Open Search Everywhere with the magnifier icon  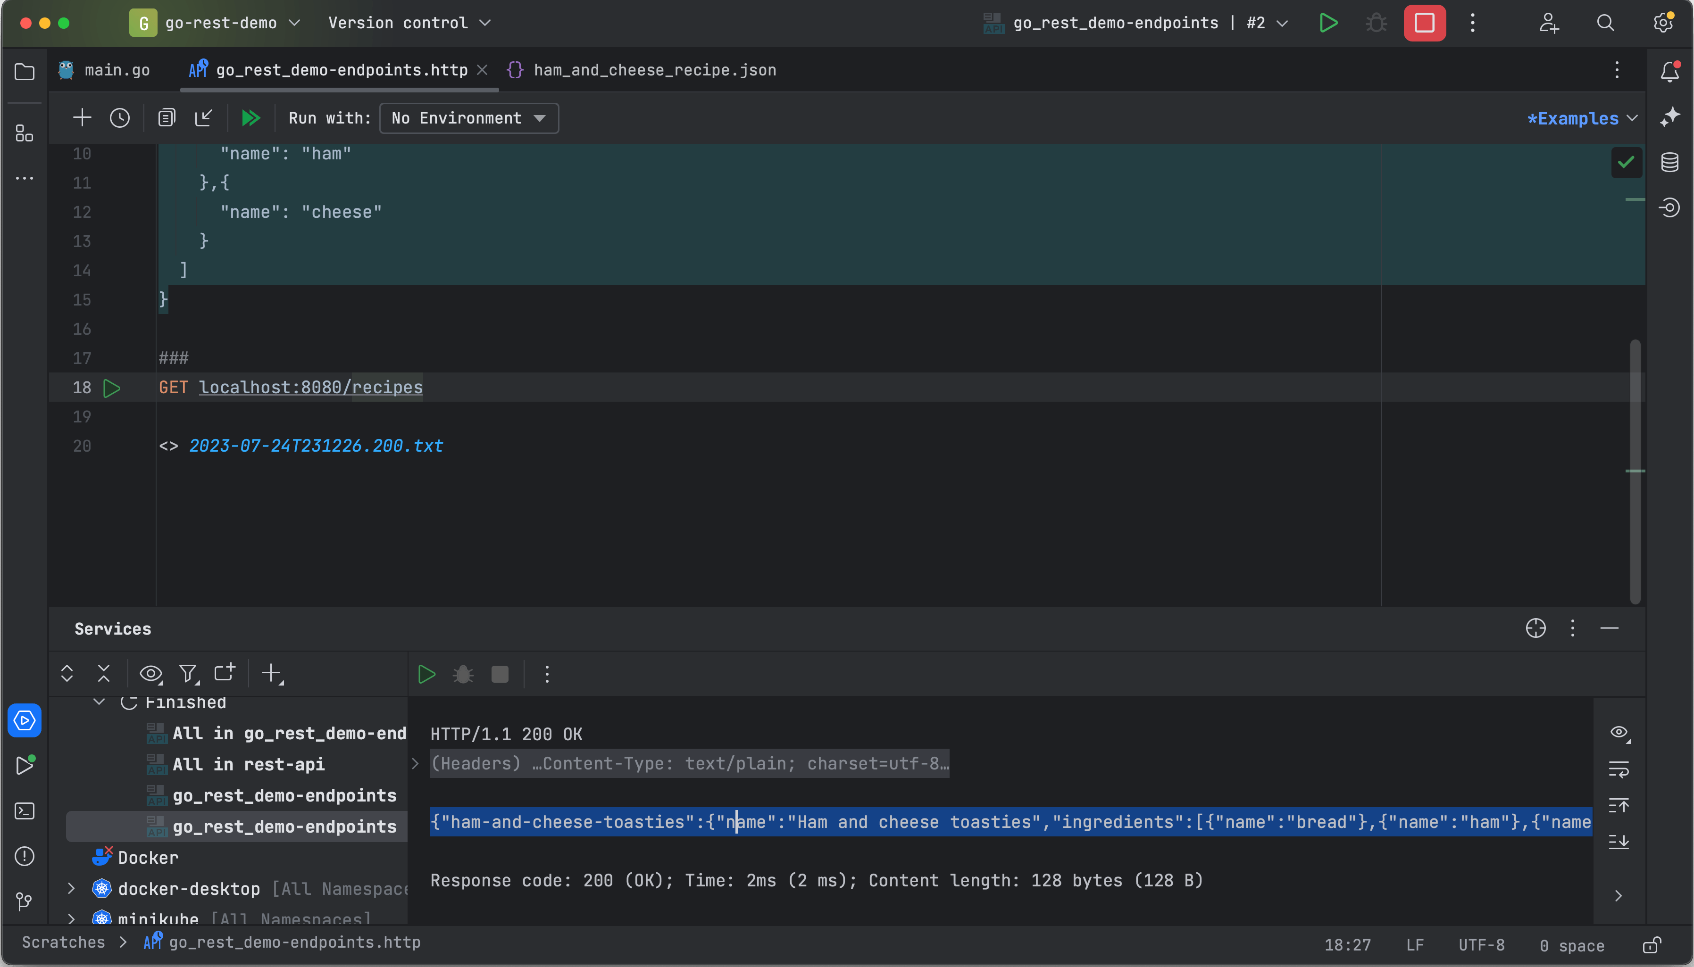pos(1605,23)
